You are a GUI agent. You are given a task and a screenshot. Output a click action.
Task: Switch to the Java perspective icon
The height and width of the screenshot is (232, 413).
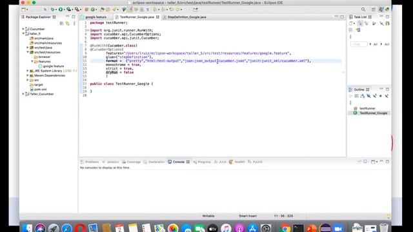381,10
